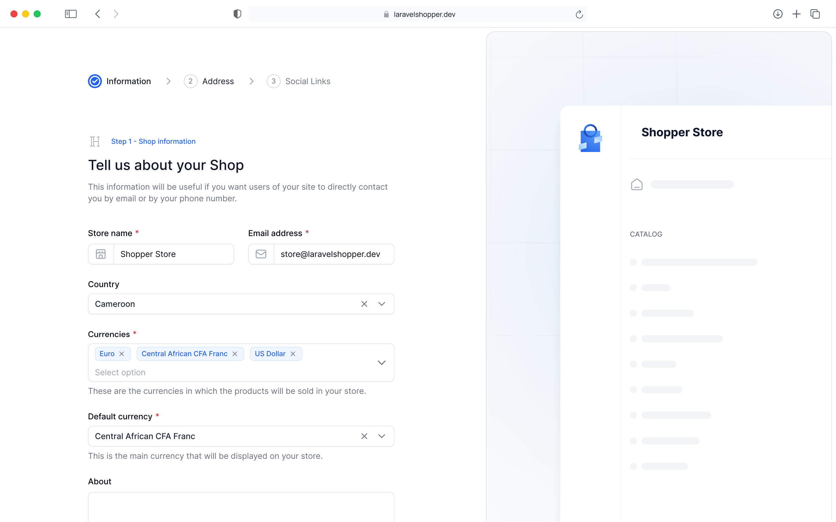Go to the Social Links step
836x522 pixels.
coord(307,81)
